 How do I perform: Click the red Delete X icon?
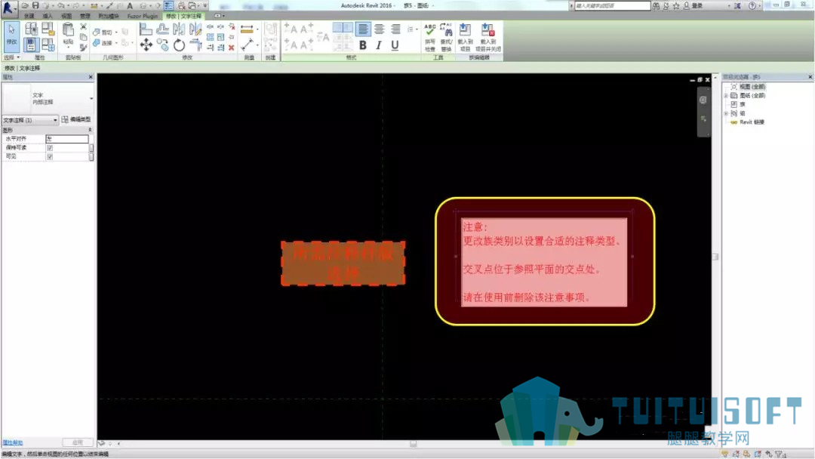tap(232, 48)
